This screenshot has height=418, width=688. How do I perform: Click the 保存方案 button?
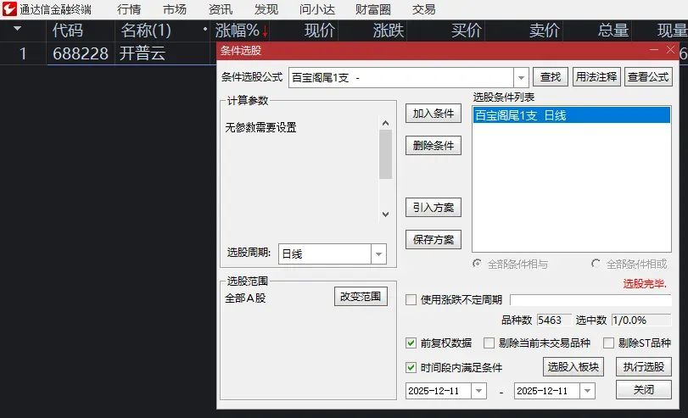(x=433, y=239)
